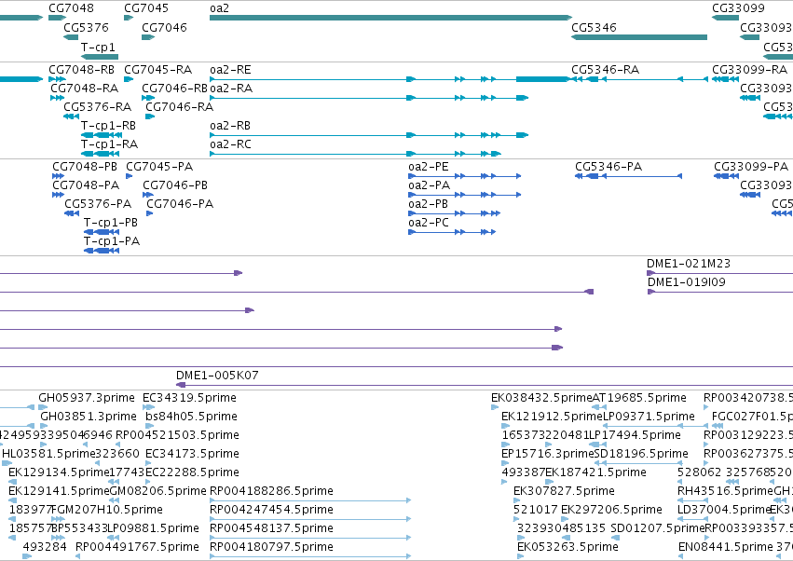793x561 pixels.
Task: Click the DME1-021M23 BAC clone label
Action: coord(689,264)
